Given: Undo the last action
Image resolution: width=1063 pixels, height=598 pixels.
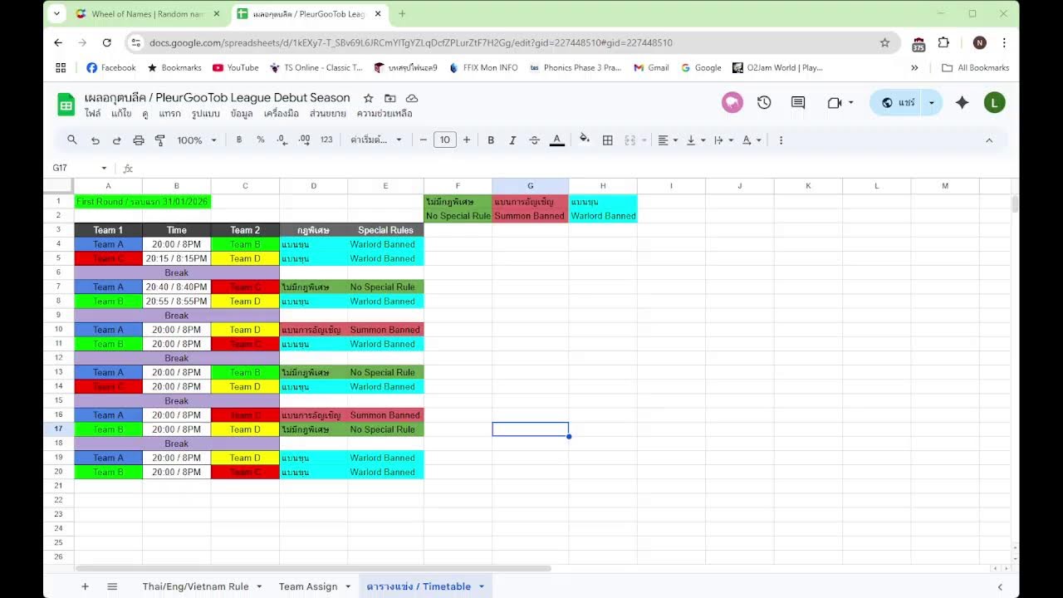Looking at the screenshot, I should [x=96, y=140].
